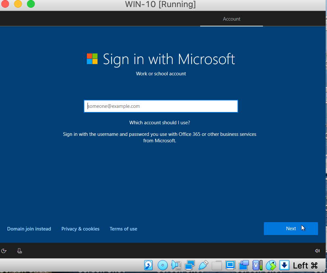
Task: Focus the someone@example.com email field
Action: [161, 106]
